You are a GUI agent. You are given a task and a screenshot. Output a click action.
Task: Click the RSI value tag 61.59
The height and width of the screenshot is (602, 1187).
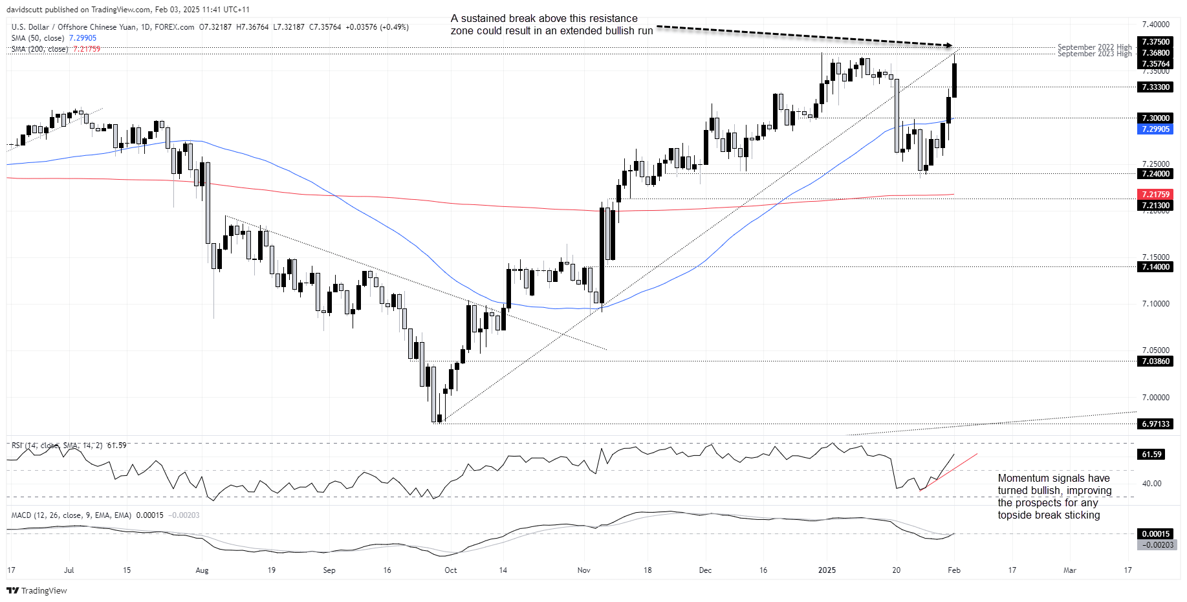tap(1152, 455)
